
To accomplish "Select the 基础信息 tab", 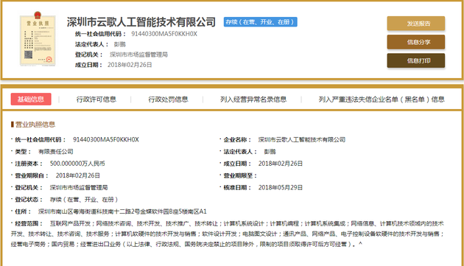I will click(31, 99).
